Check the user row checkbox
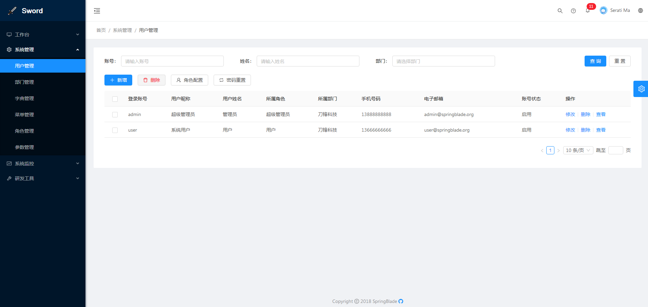 (115, 130)
